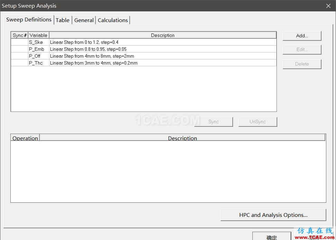Click the UnSync button
Viewport: 336px width, 240px height.
click(258, 122)
